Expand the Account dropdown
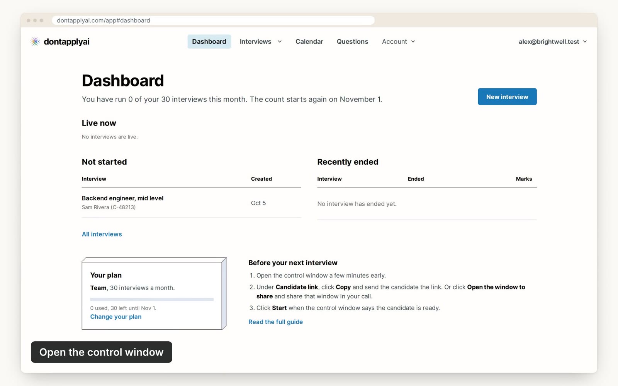618x386 pixels. pos(398,42)
